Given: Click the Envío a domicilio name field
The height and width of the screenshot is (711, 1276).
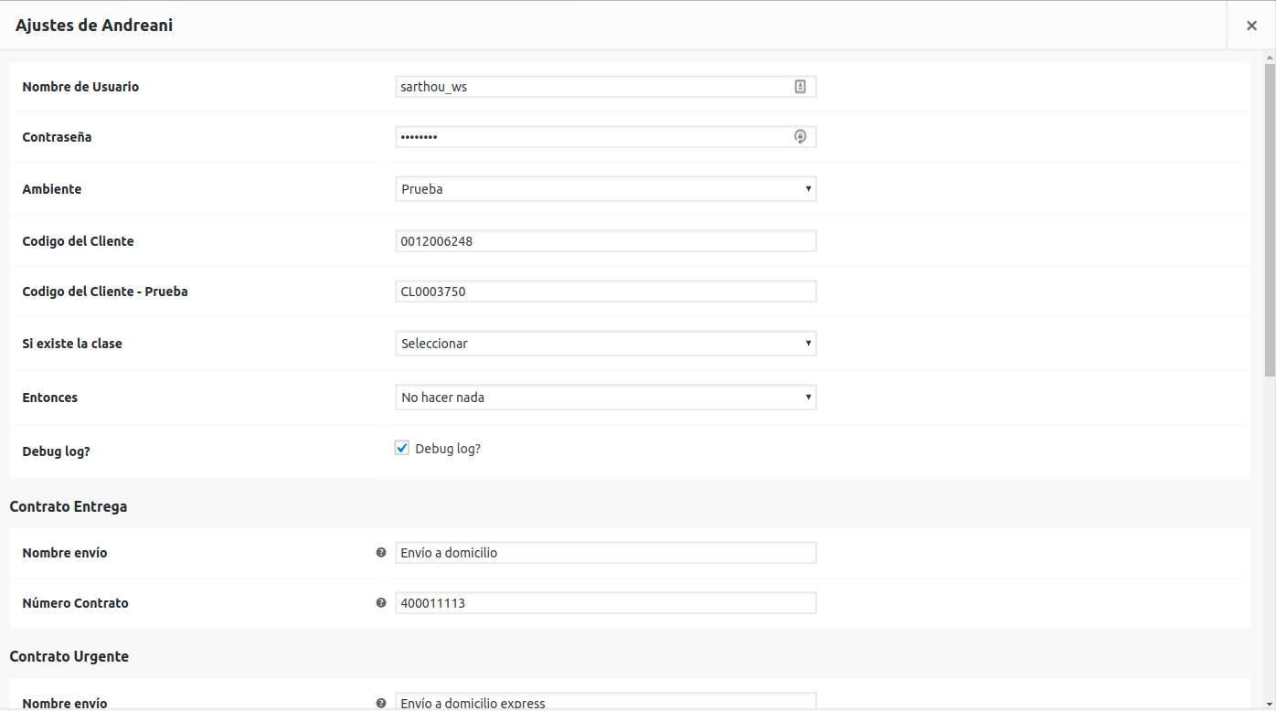Looking at the screenshot, I should point(606,553).
